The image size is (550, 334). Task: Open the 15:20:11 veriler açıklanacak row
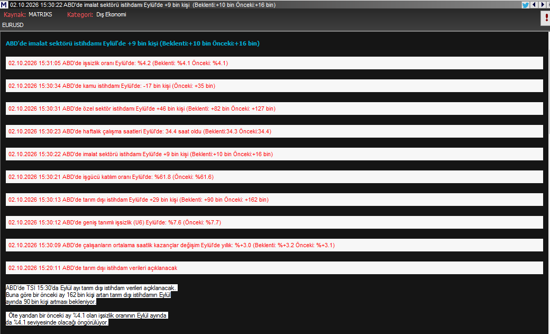(274, 268)
